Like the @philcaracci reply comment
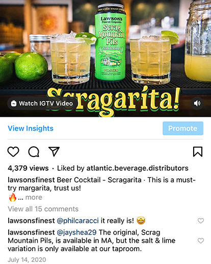211x264 pixels. tap(201, 221)
